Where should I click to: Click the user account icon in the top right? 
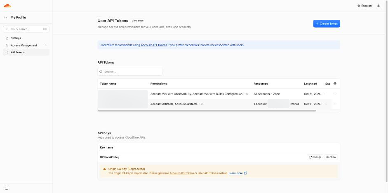[379, 6]
